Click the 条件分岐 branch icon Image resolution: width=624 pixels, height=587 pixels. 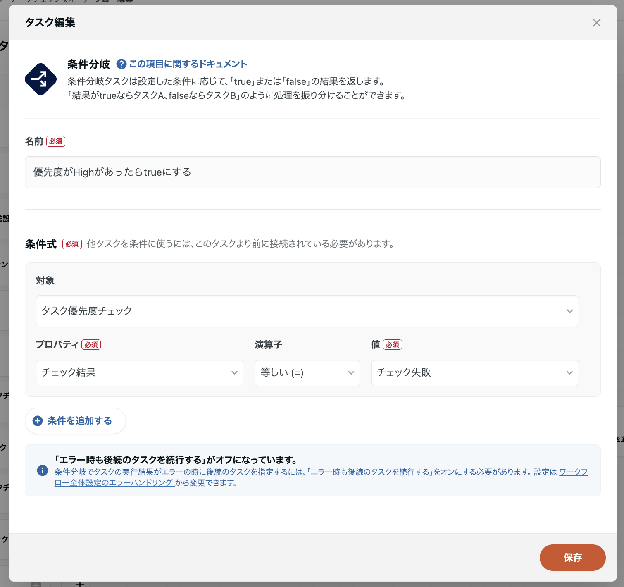(x=40, y=79)
